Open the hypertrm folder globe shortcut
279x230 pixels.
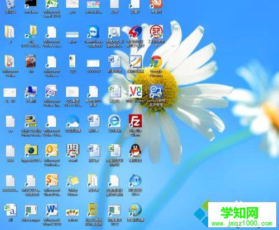click(x=31, y=150)
